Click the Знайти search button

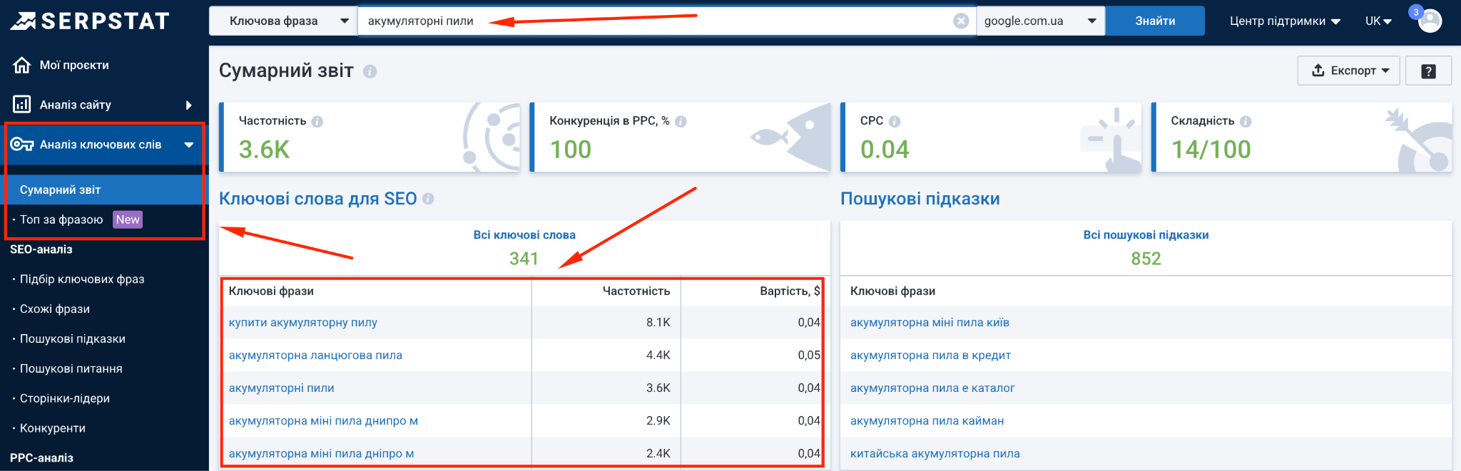click(x=1155, y=21)
